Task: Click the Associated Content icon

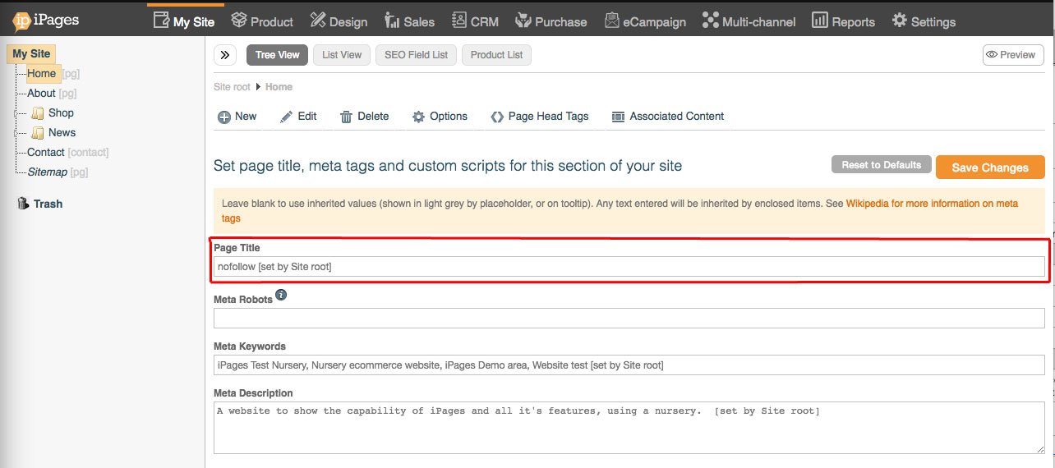Action: pos(618,117)
